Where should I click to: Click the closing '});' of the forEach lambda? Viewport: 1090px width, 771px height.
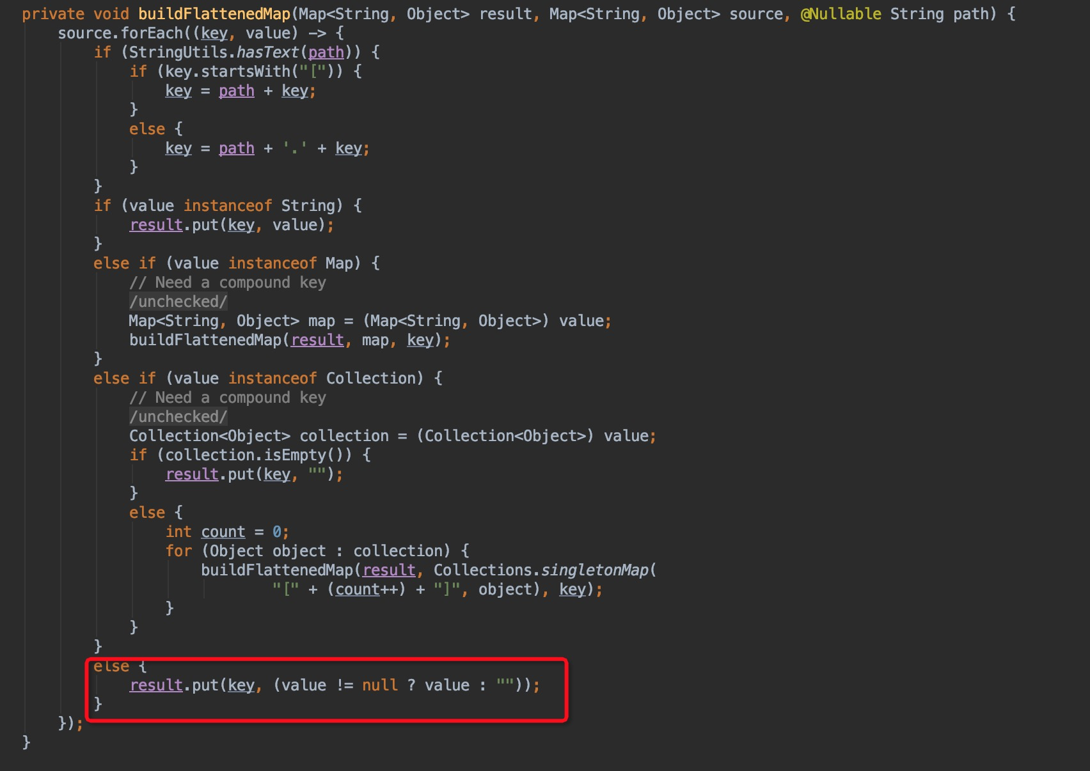pos(71,724)
